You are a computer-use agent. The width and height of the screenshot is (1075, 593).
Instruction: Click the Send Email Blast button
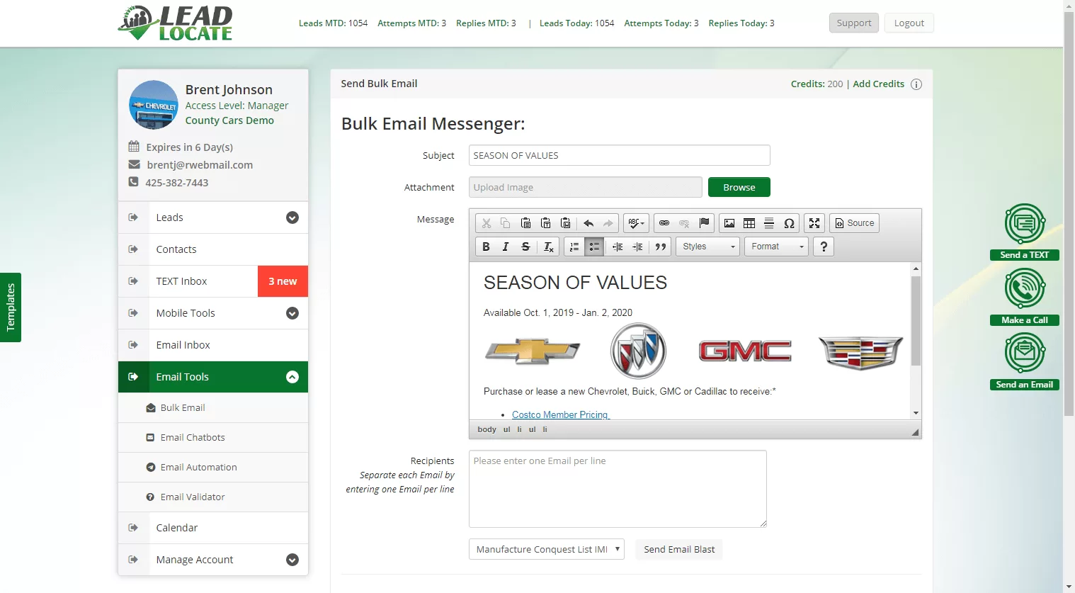pos(679,549)
